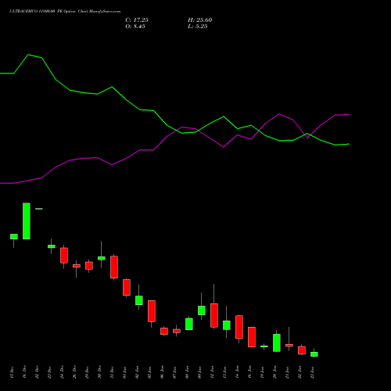Select the open value O: 8.45
This screenshot has width=391, height=391.
click(x=135, y=27)
